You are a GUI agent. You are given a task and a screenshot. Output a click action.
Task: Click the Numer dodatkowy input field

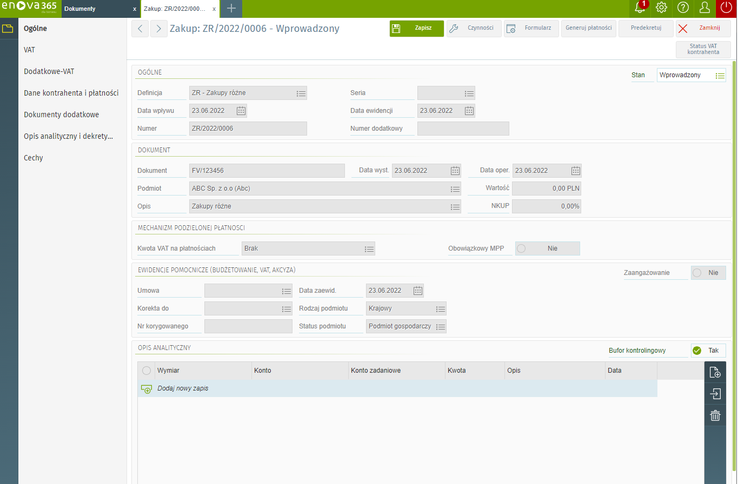click(x=463, y=129)
